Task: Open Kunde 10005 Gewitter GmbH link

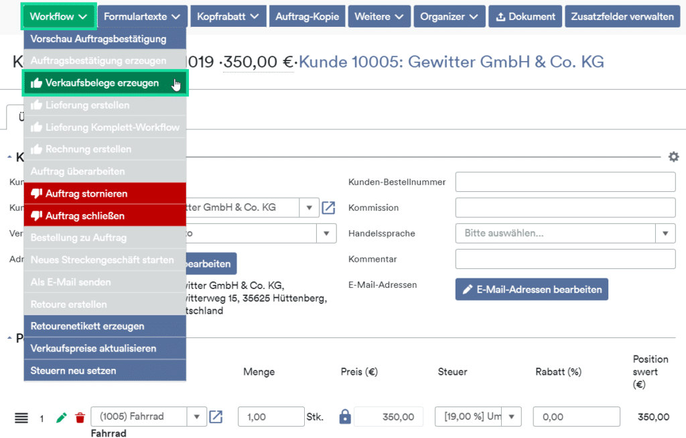Action: coord(451,62)
